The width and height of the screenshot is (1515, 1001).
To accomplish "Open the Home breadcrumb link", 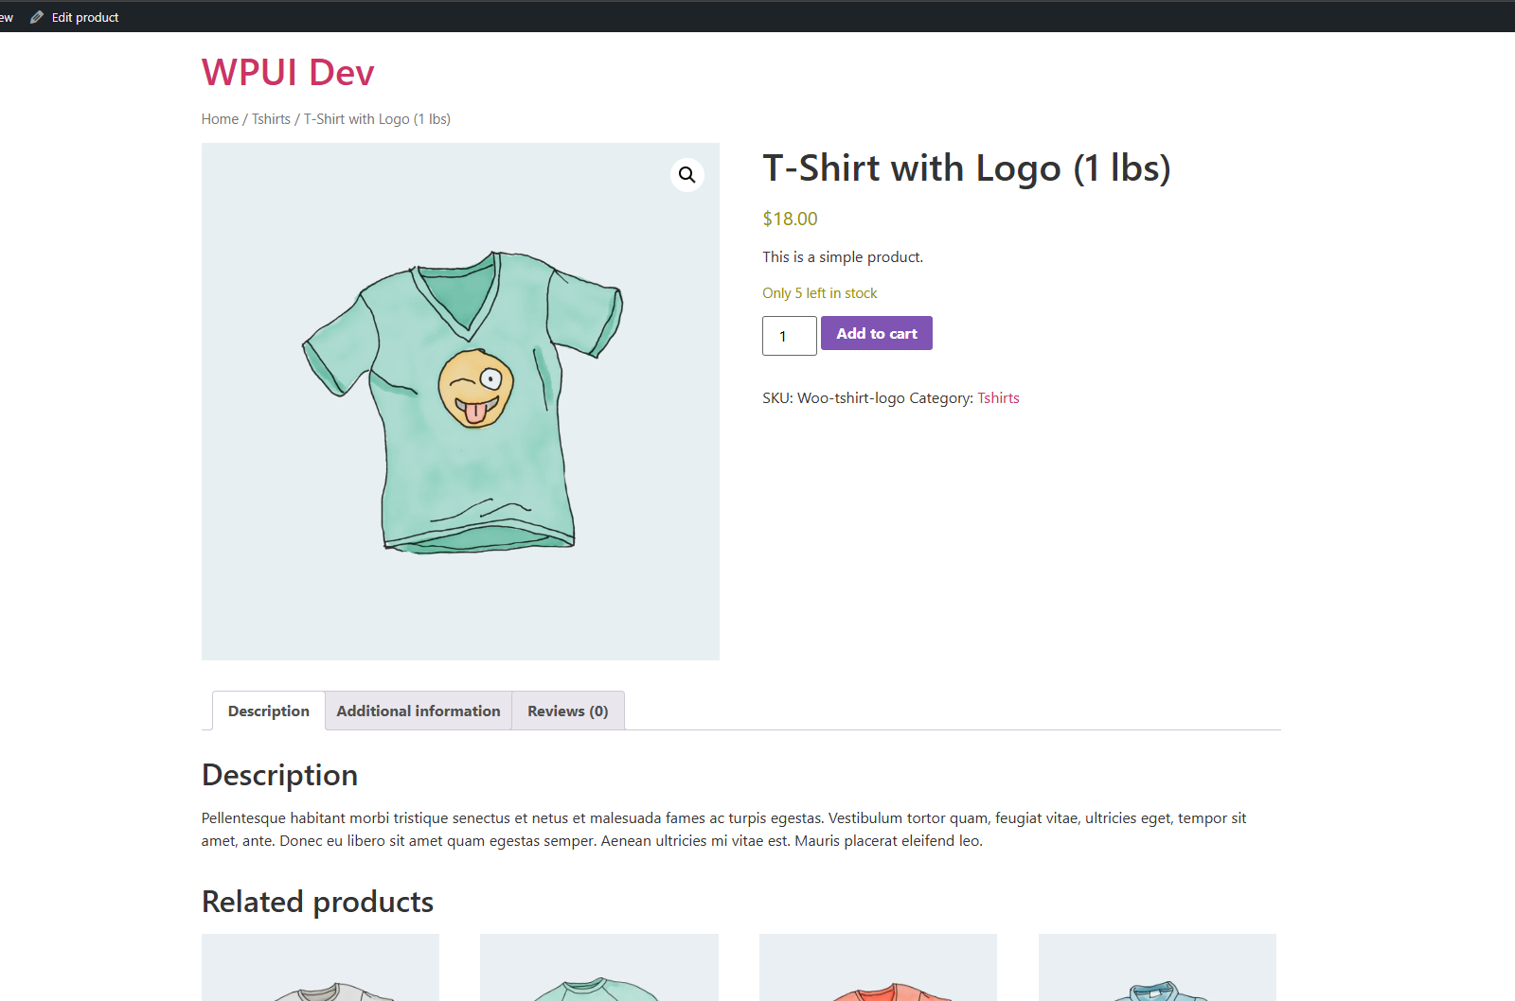I will [x=219, y=118].
